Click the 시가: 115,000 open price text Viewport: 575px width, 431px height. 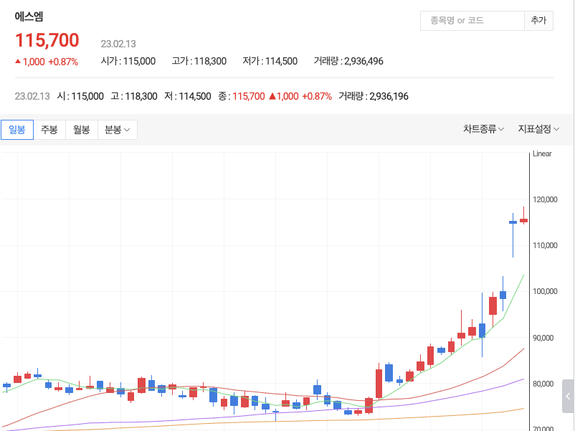click(128, 61)
